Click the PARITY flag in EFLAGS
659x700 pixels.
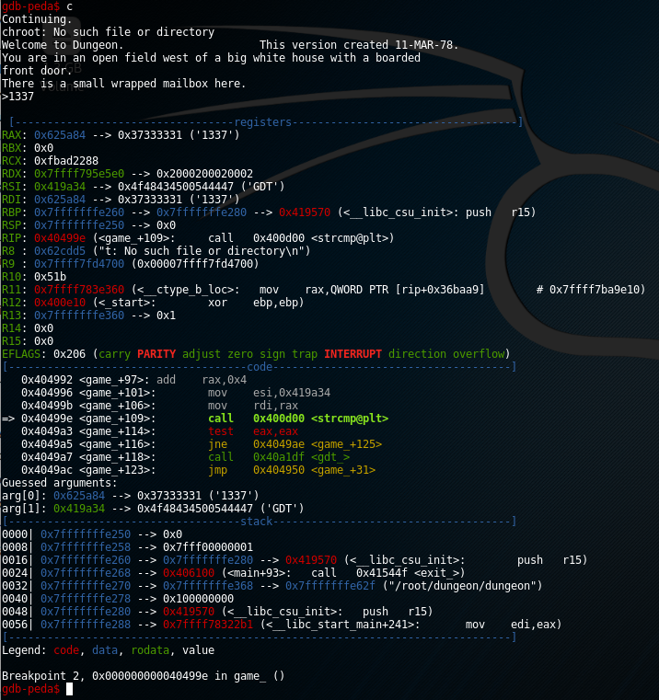point(156,354)
